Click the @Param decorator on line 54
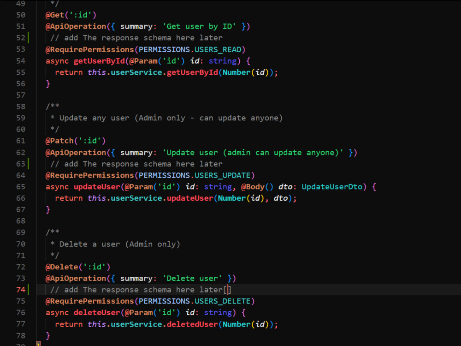The height and width of the screenshot is (346, 461). 143,61
